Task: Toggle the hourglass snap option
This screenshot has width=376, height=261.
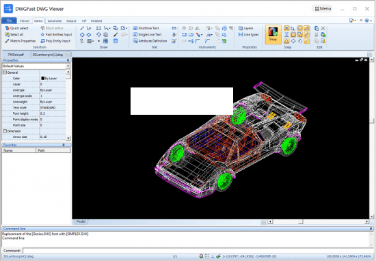Action: 286,35
